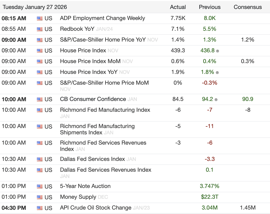
Task: Click the flag icon in the Redbook YoY row
Action: (40, 29)
